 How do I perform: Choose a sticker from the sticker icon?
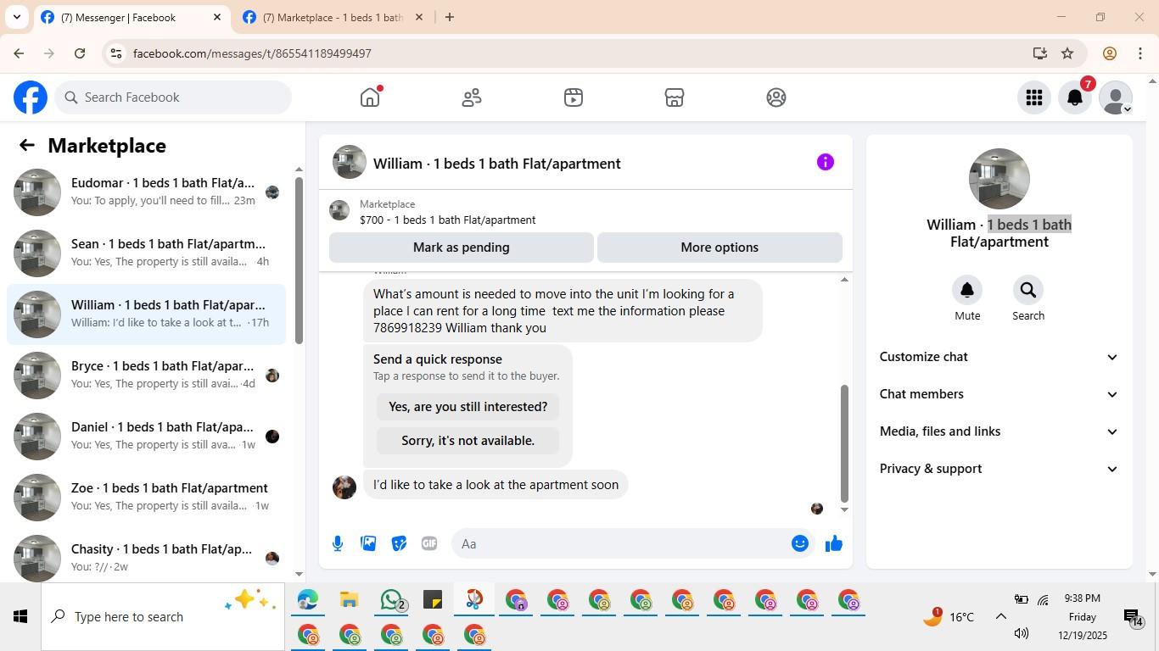tap(399, 543)
